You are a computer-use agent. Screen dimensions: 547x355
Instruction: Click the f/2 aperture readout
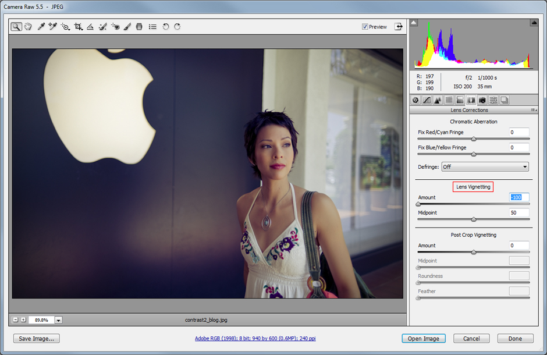click(x=468, y=78)
